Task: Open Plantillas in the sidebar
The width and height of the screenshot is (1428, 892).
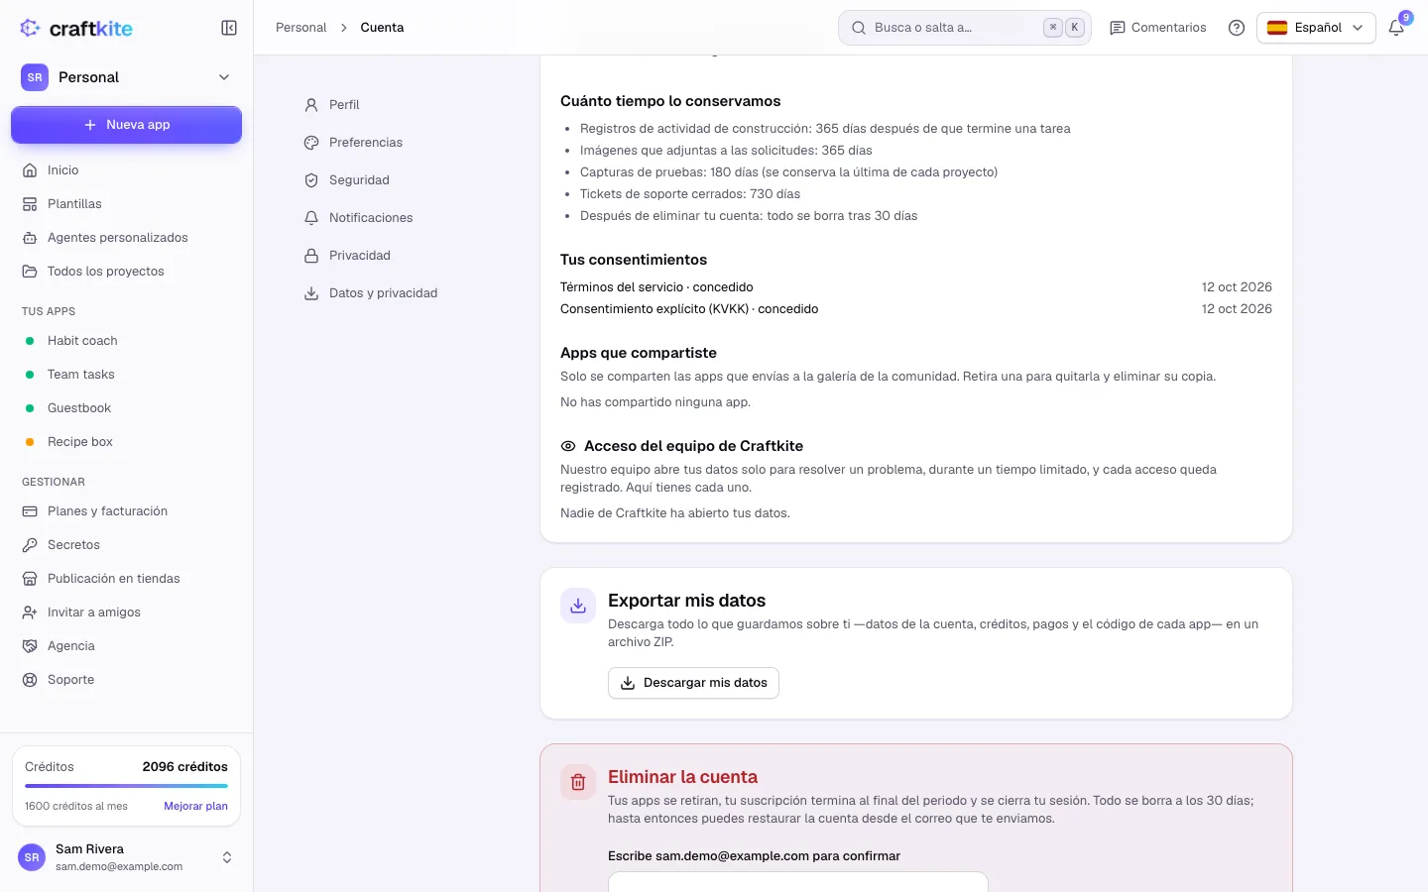Action: (126, 204)
